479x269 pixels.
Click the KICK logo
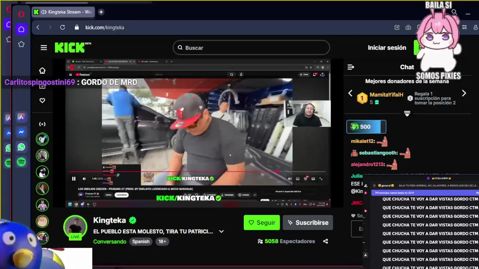coord(73,47)
